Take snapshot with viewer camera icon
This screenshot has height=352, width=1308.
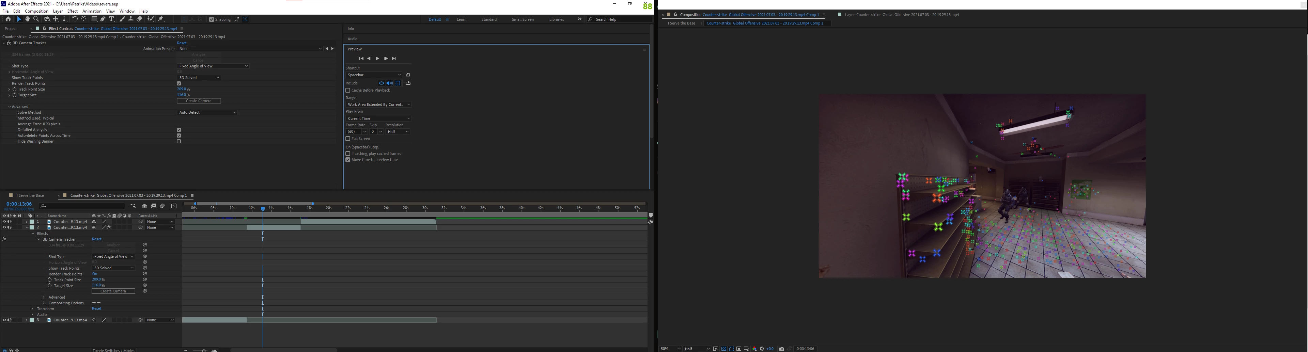(x=782, y=349)
